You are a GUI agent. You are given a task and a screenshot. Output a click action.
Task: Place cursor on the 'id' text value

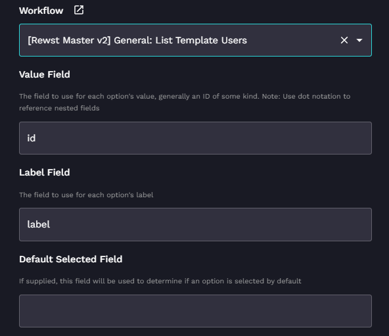point(32,138)
